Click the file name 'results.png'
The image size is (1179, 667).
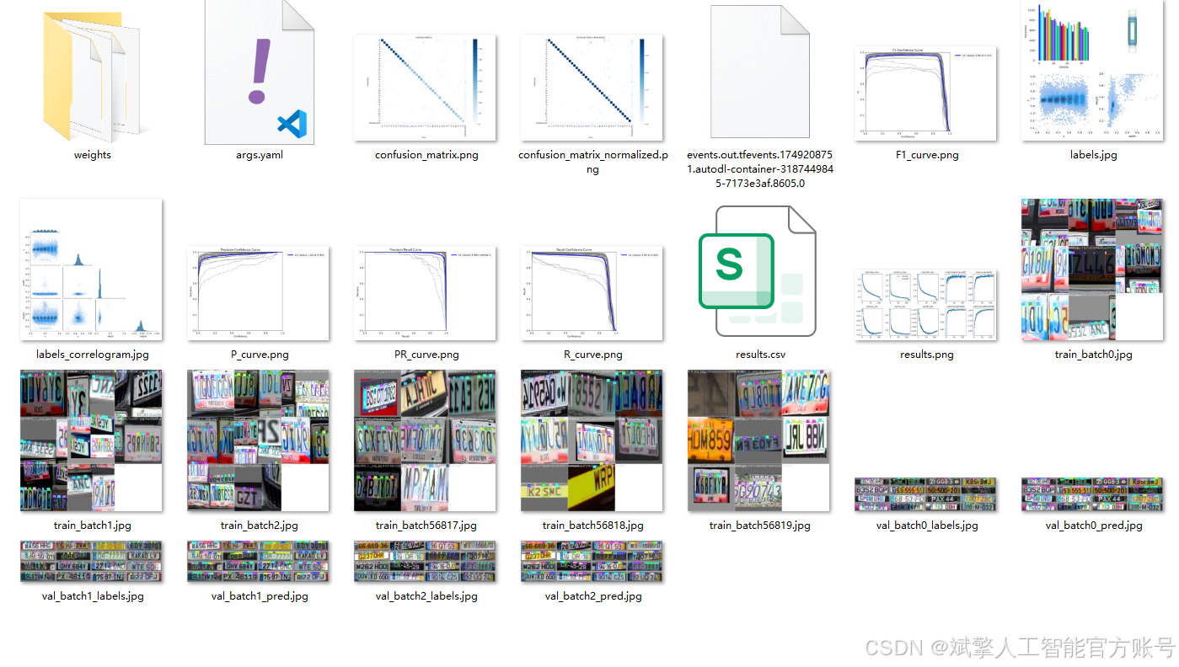[927, 355]
